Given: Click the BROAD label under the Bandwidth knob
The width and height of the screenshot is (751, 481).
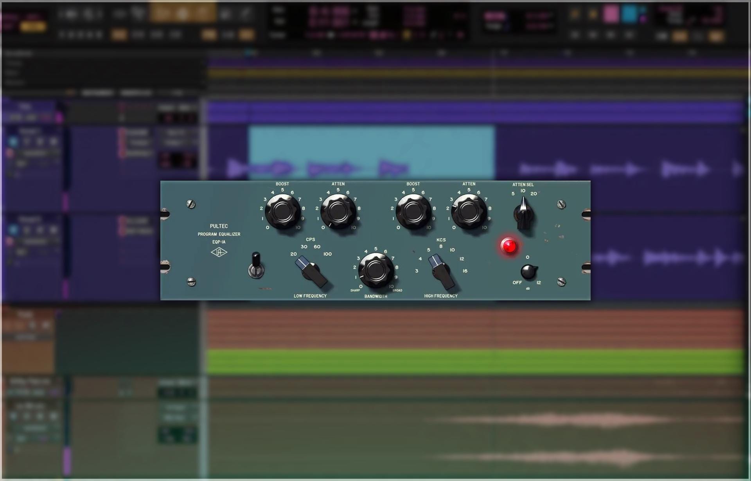Looking at the screenshot, I should pos(397,291).
